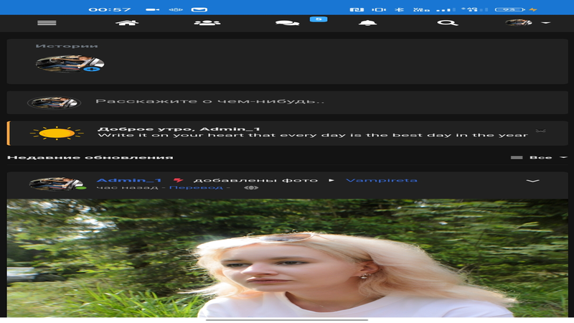Open the "Все" feed filter dropdown
574x323 pixels.
pos(538,157)
